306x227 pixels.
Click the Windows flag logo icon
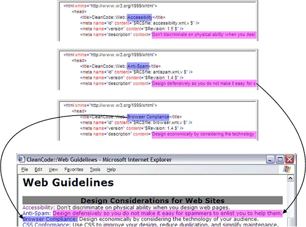point(287,169)
